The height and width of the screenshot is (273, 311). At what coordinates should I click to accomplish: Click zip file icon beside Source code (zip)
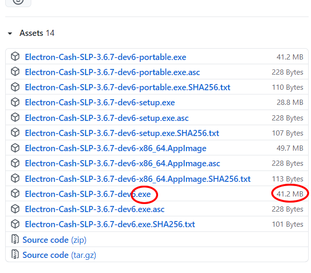[15, 239]
